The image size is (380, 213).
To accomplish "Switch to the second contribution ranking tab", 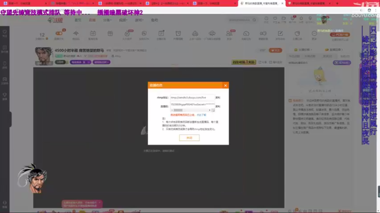I will tap(310, 56).
